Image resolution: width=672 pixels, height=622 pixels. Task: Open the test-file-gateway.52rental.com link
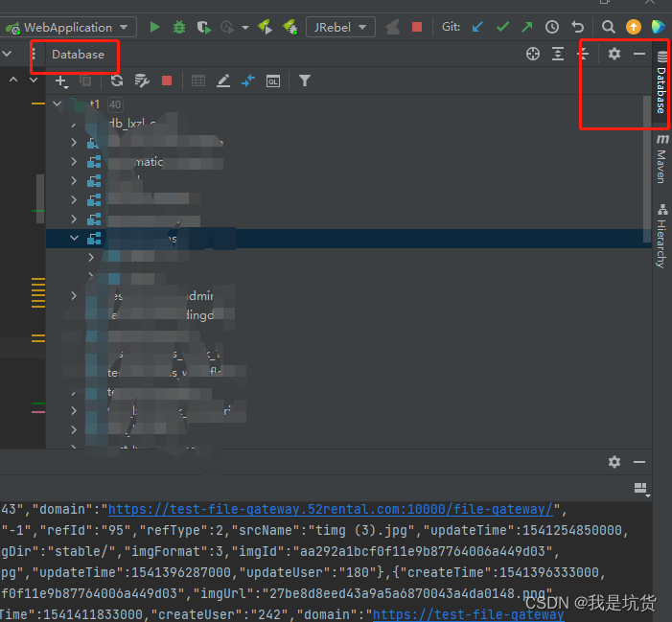point(331,509)
